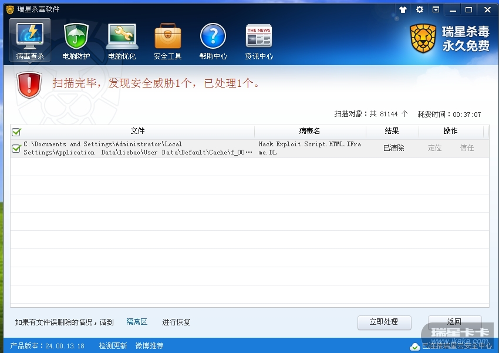499x353 pixels.
Task: Toggle checkbox for the f_00 cache file row
Action: click(x=16, y=149)
